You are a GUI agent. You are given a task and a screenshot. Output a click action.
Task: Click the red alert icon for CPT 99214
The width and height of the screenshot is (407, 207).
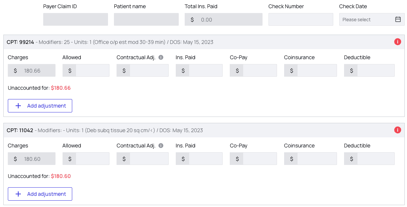[397, 42]
